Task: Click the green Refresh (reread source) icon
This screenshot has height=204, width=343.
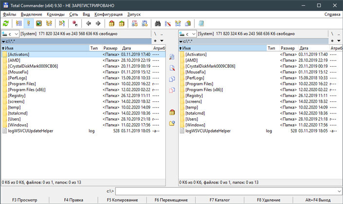Action: pyautogui.click(x=6, y=23)
